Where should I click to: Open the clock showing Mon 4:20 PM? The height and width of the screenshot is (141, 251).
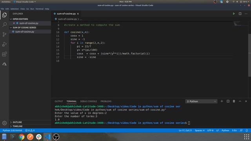pyautogui.click(x=125, y=2)
